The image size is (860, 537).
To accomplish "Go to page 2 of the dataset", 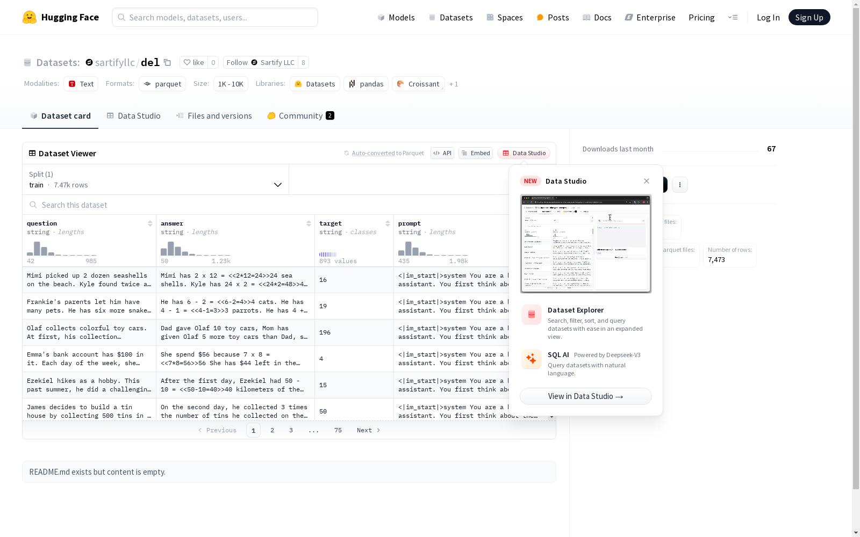I will (273, 430).
